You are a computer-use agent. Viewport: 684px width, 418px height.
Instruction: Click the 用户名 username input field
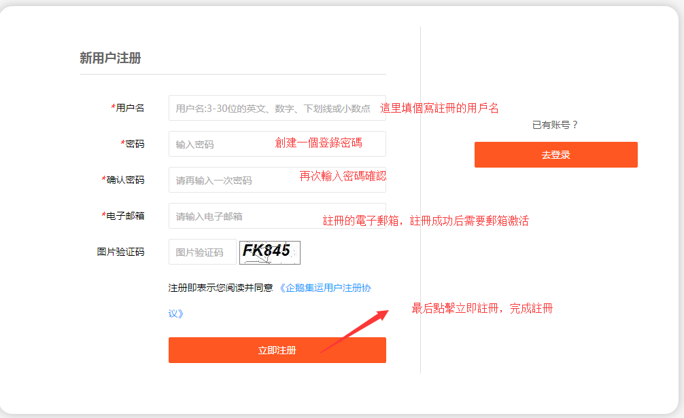point(272,108)
